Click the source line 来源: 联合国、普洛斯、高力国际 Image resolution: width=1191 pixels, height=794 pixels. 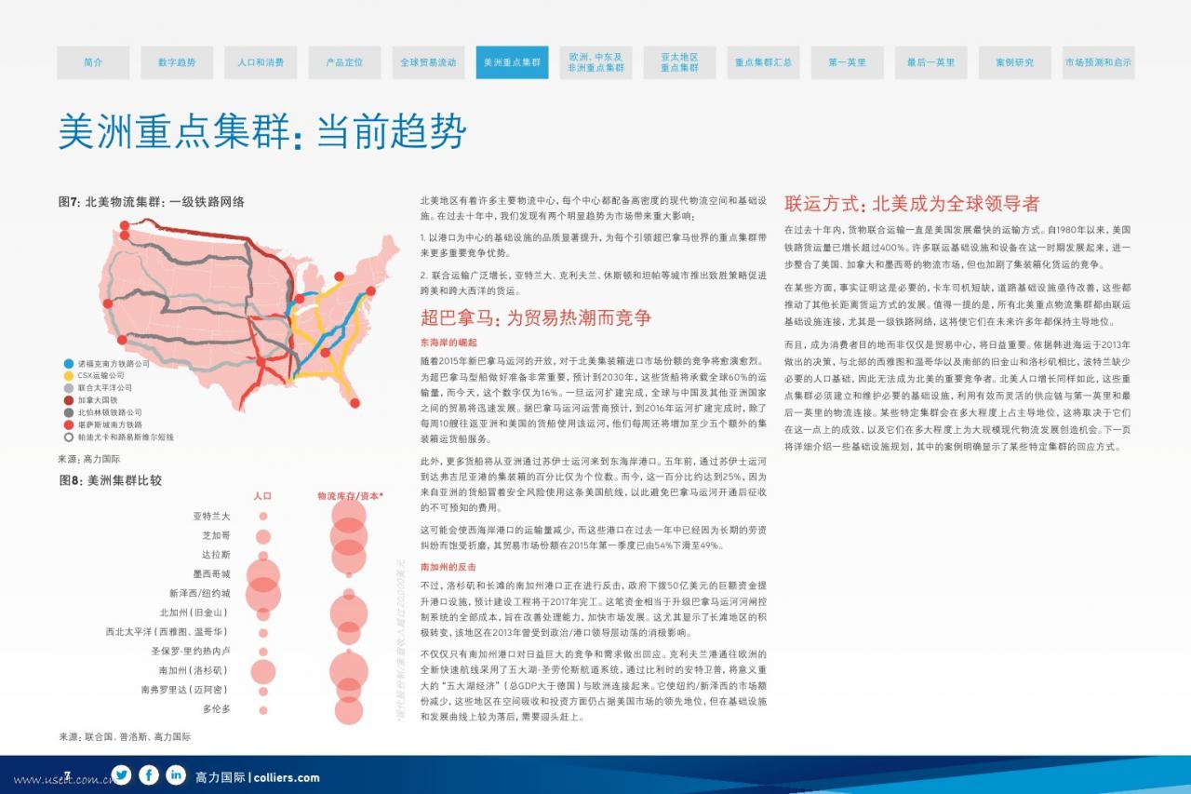point(125,736)
